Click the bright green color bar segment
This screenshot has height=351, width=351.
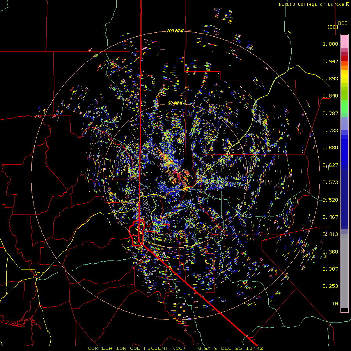(344, 106)
